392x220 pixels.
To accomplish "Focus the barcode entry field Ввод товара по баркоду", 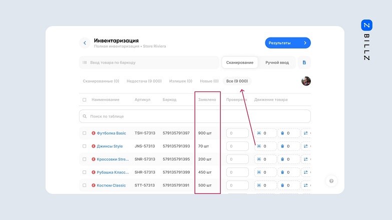I will tap(149, 62).
